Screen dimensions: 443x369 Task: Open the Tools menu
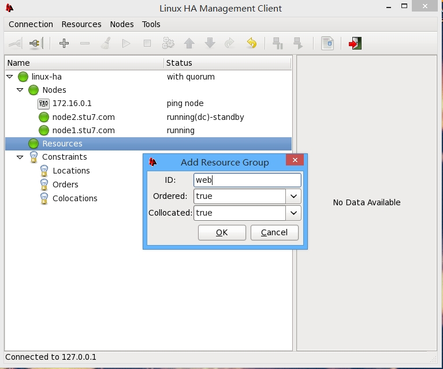coord(151,24)
